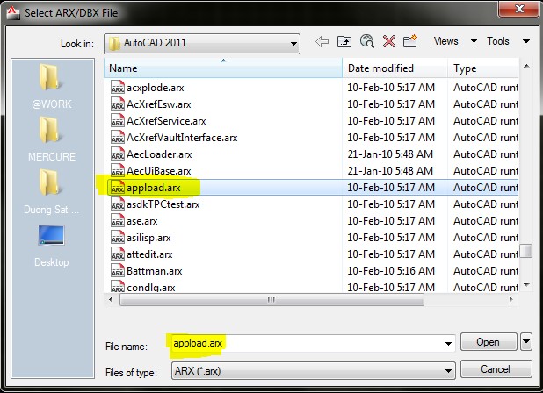Sort by the Name column header
The width and height of the screenshot is (543, 393).
pos(223,68)
